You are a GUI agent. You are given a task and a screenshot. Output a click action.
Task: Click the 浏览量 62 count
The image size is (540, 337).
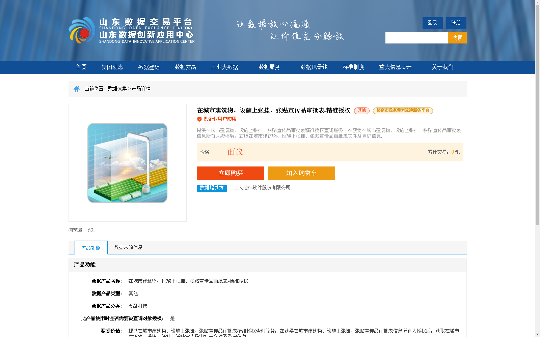click(x=81, y=230)
